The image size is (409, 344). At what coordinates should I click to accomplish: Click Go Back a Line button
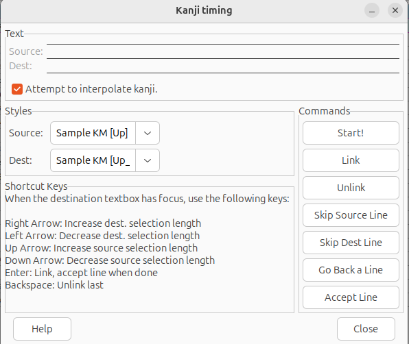click(x=351, y=270)
